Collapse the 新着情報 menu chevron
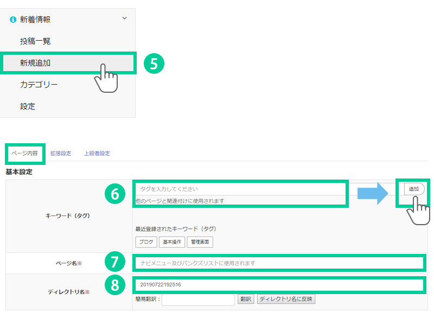 pos(124,19)
